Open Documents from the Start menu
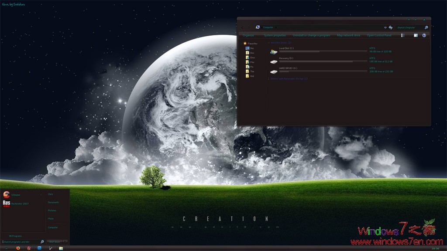 (x=54, y=202)
